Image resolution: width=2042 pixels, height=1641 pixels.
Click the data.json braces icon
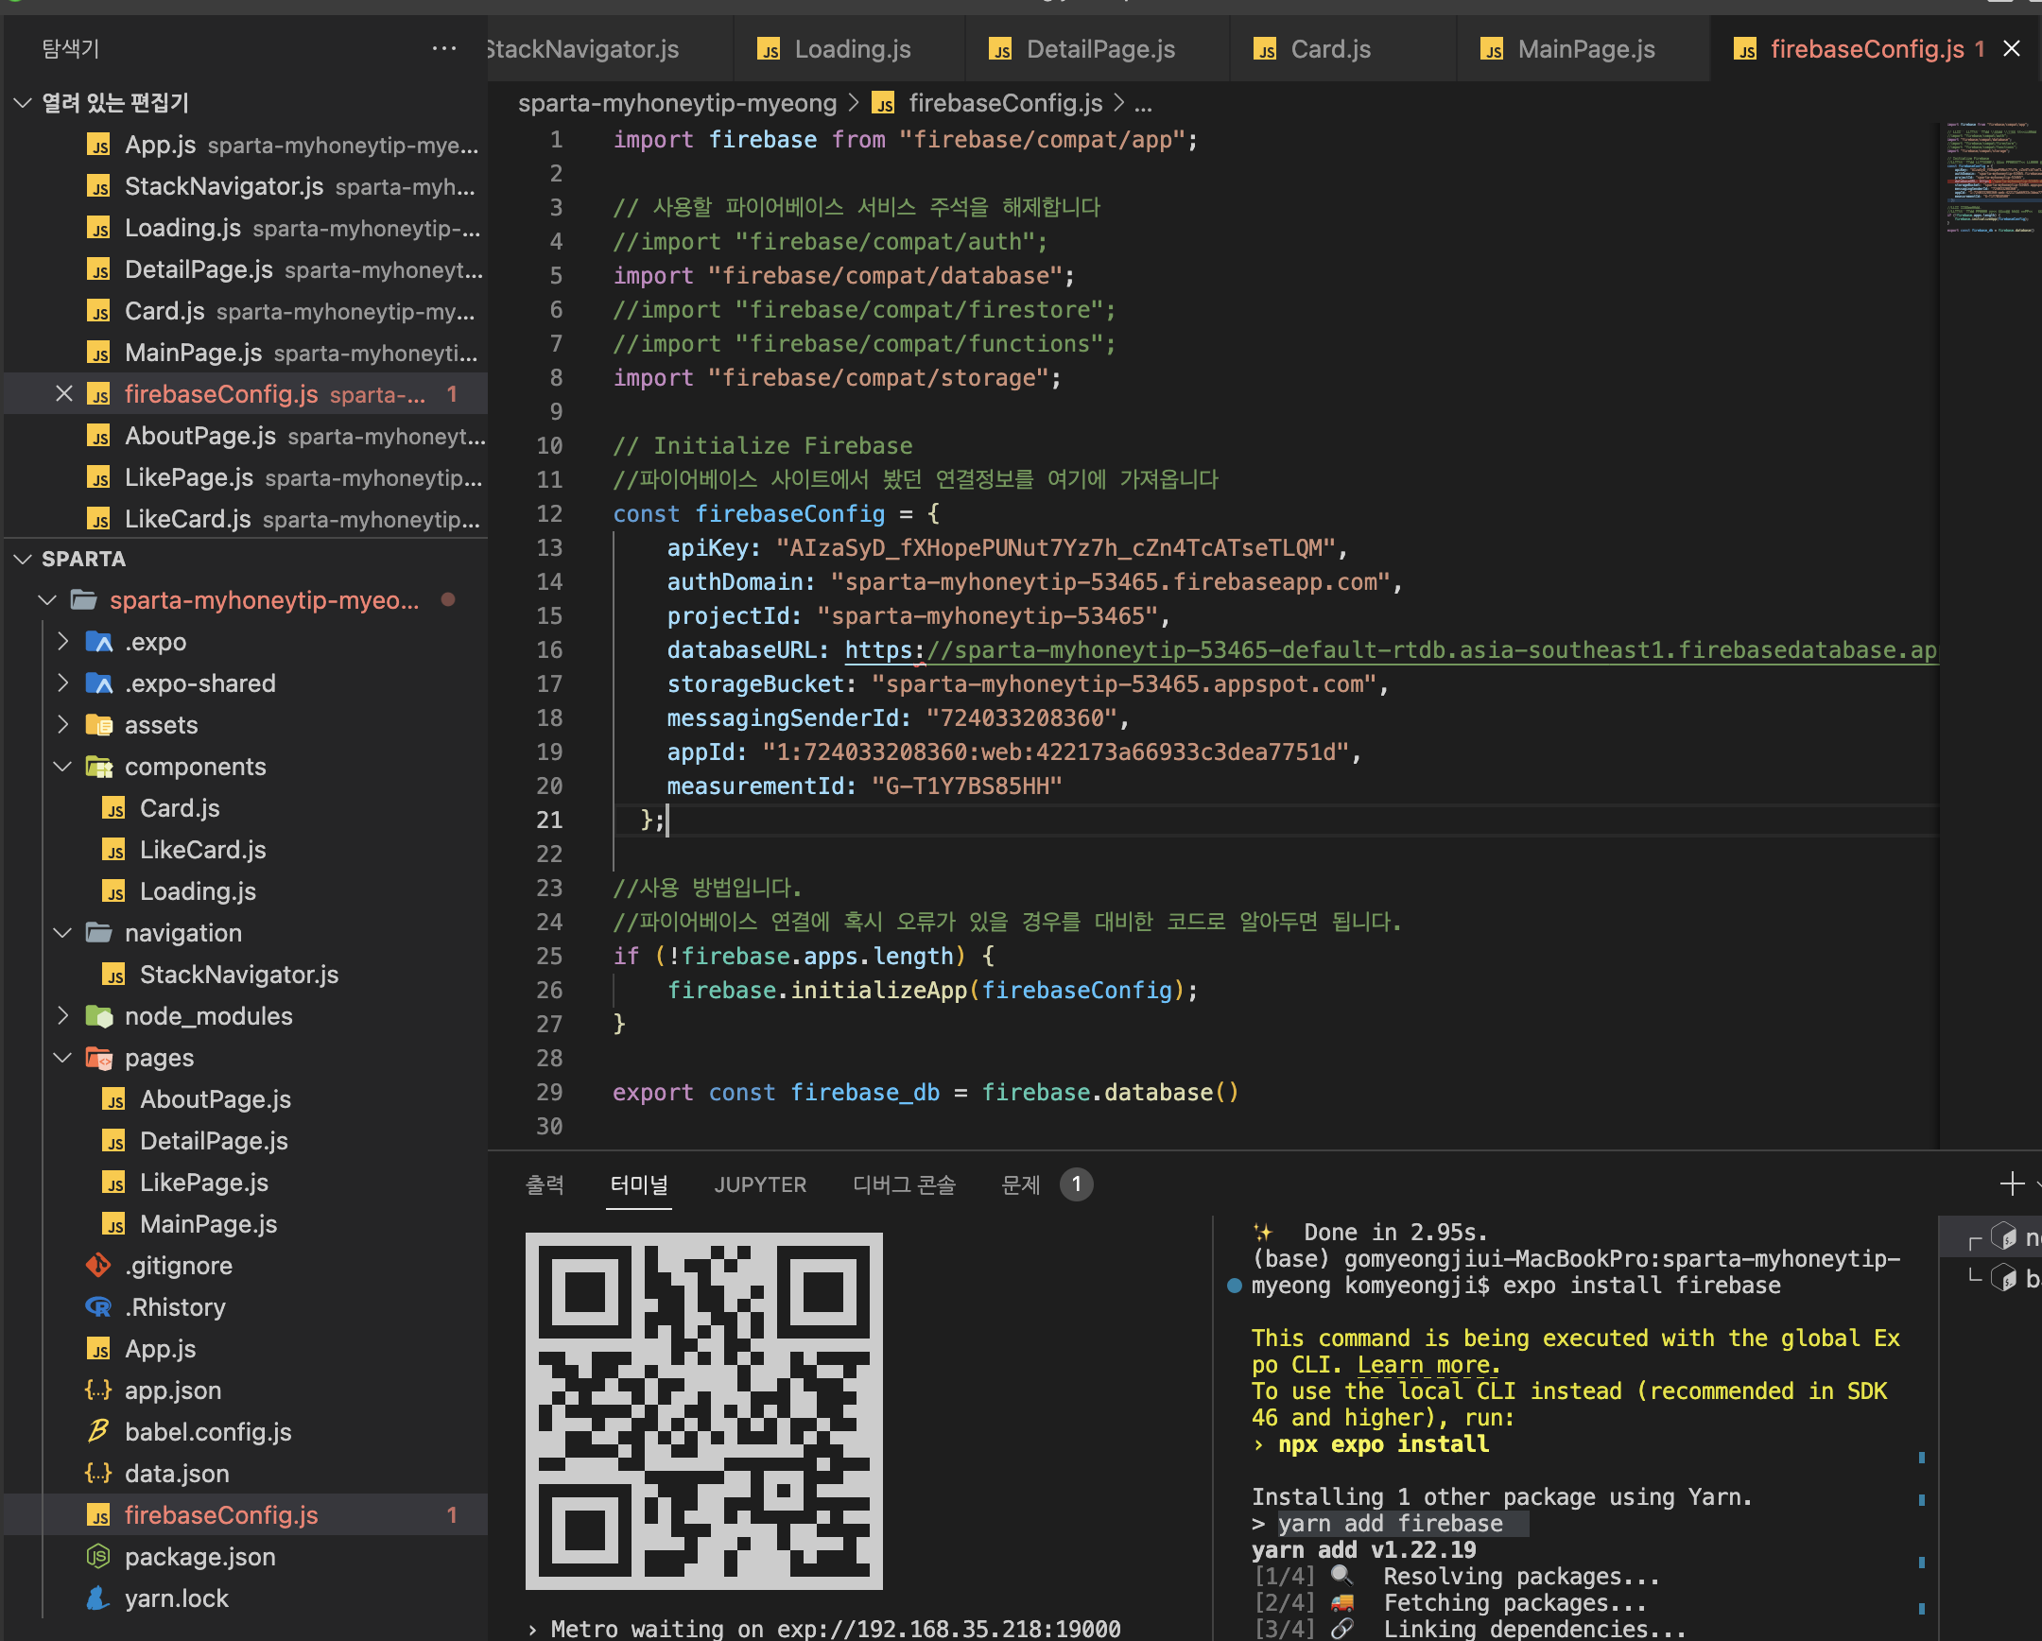(x=98, y=1474)
